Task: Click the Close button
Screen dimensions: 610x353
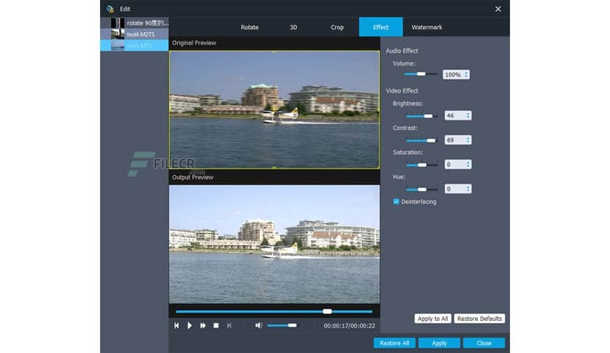Action: [484, 343]
